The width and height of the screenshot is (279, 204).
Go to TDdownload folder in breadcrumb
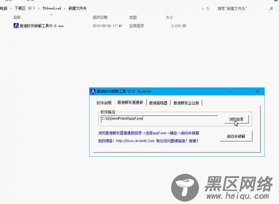pos(52,8)
